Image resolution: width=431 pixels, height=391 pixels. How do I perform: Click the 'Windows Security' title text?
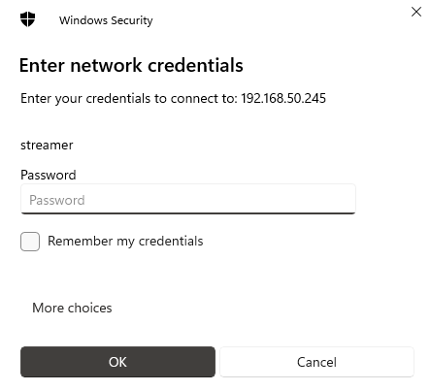click(x=106, y=20)
